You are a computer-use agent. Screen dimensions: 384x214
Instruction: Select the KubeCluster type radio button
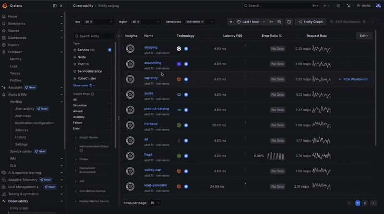coord(110,79)
